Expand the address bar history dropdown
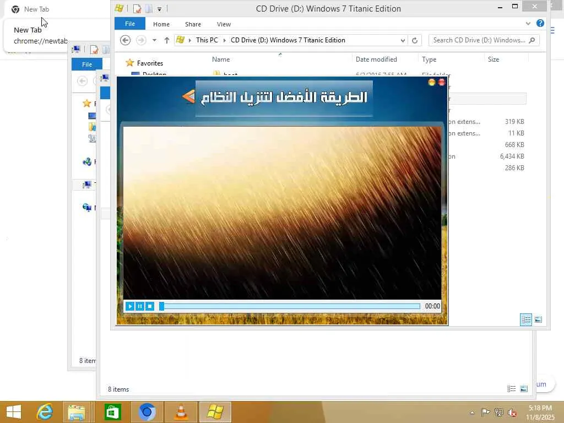This screenshot has width=564, height=423. [403, 40]
